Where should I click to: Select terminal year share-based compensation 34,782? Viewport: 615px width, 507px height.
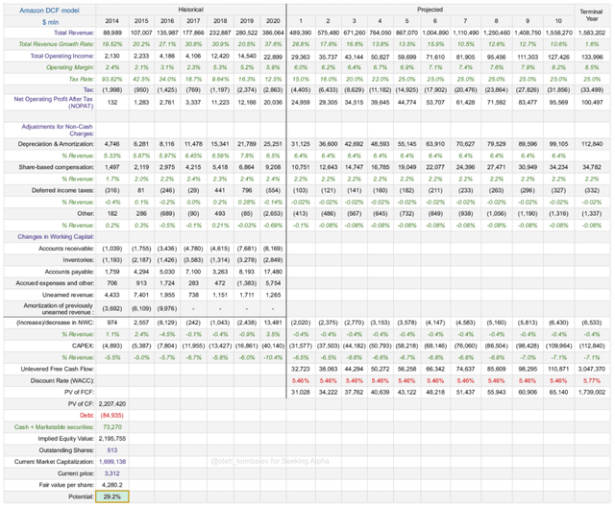point(592,167)
